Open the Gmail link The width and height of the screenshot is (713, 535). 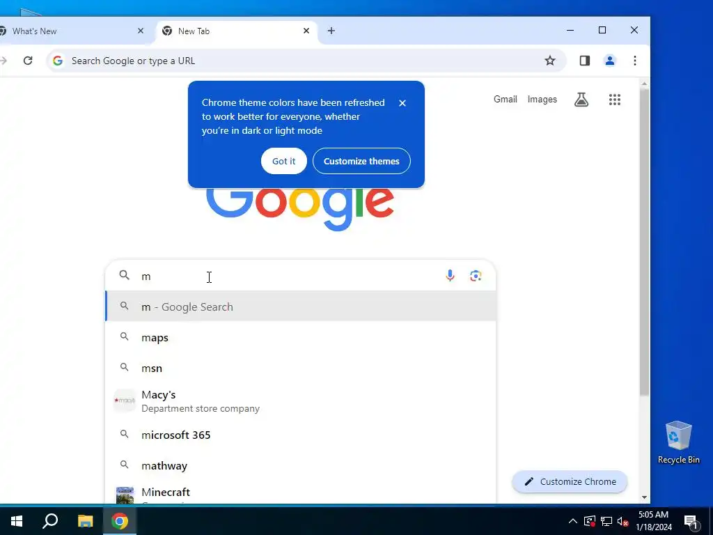point(506,99)
